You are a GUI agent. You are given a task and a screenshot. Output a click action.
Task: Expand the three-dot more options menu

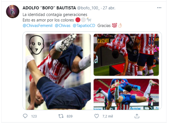(159, 8)
